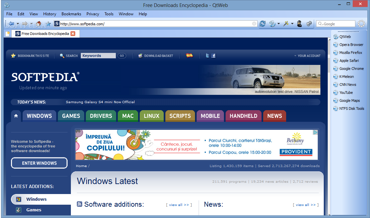Expand the Back history dropdown arrow
Viewport: 370px width, 218px height.
coord(17,24)
